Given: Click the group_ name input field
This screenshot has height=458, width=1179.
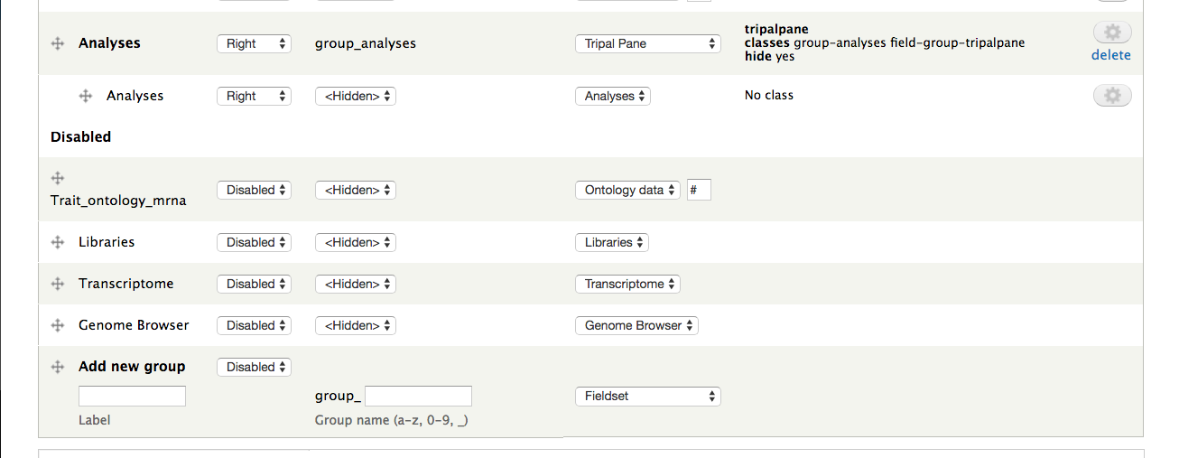Looking at the screenshot, I should (418, 396).
